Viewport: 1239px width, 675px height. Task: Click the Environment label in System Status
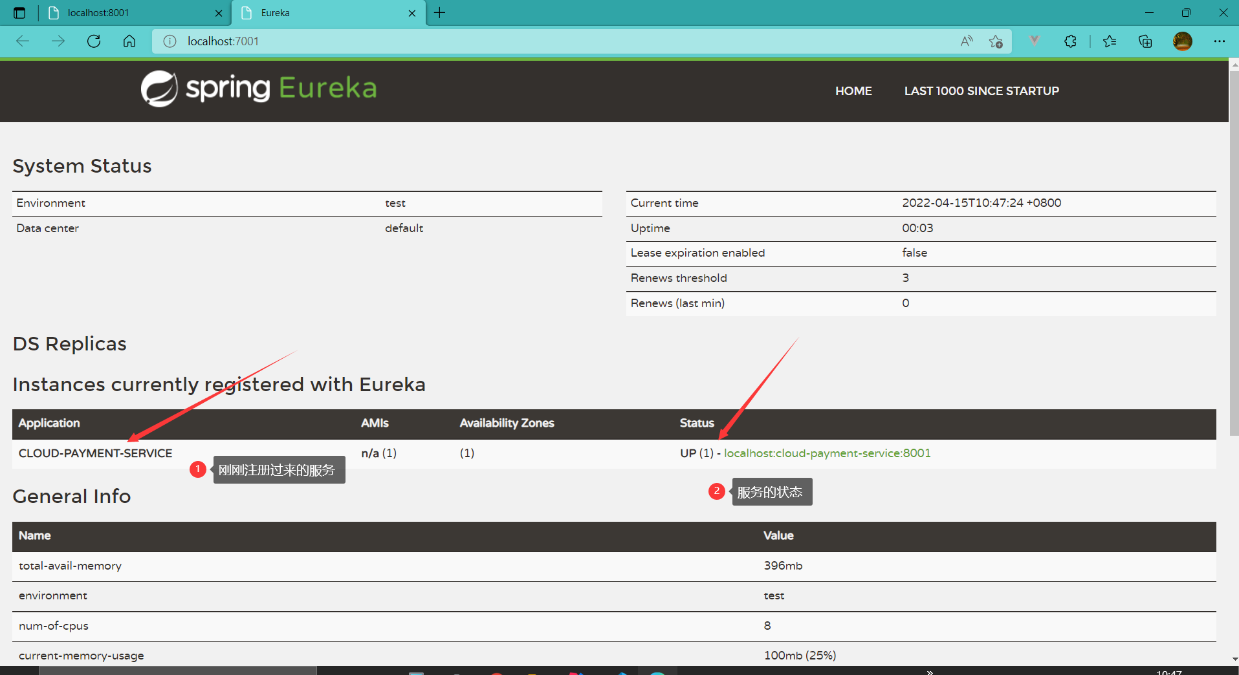point(50,203)
